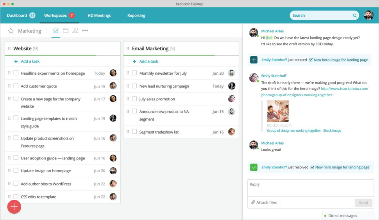Check off New lead nurturing campaign

134,86
